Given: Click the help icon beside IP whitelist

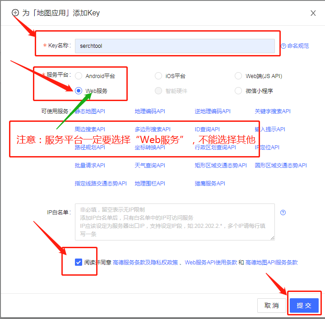Looking at the screenshot, I should [x=283, y=213].
